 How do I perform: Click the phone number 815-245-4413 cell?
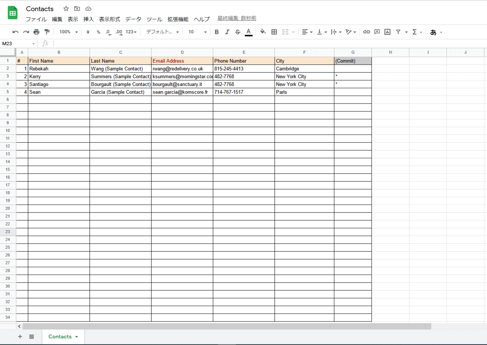click(244, 69)
